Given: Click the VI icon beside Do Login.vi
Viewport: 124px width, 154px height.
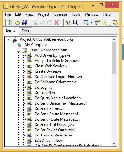Looking at the screenshot, I should (29, 87).
